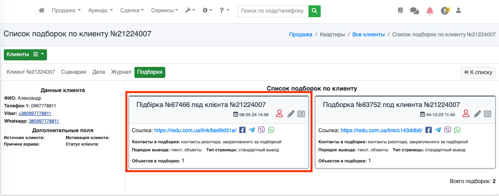Click the search by code/phone field
The image size is (499, 196).
point(273,11)
